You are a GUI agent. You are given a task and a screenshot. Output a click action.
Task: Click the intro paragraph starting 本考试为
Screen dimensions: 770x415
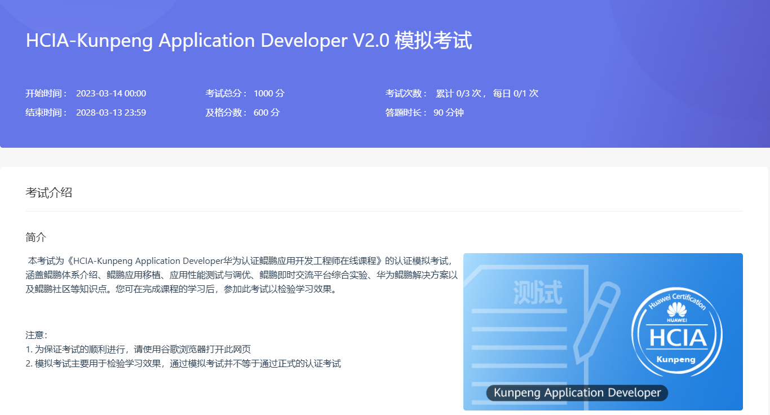(242, 275)
